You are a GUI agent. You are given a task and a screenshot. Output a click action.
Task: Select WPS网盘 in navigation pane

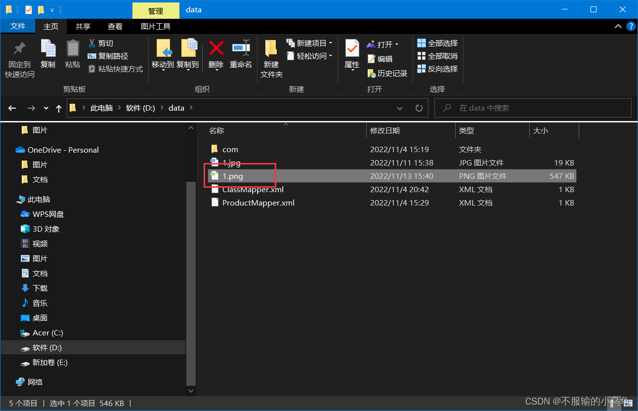(42, 214)
